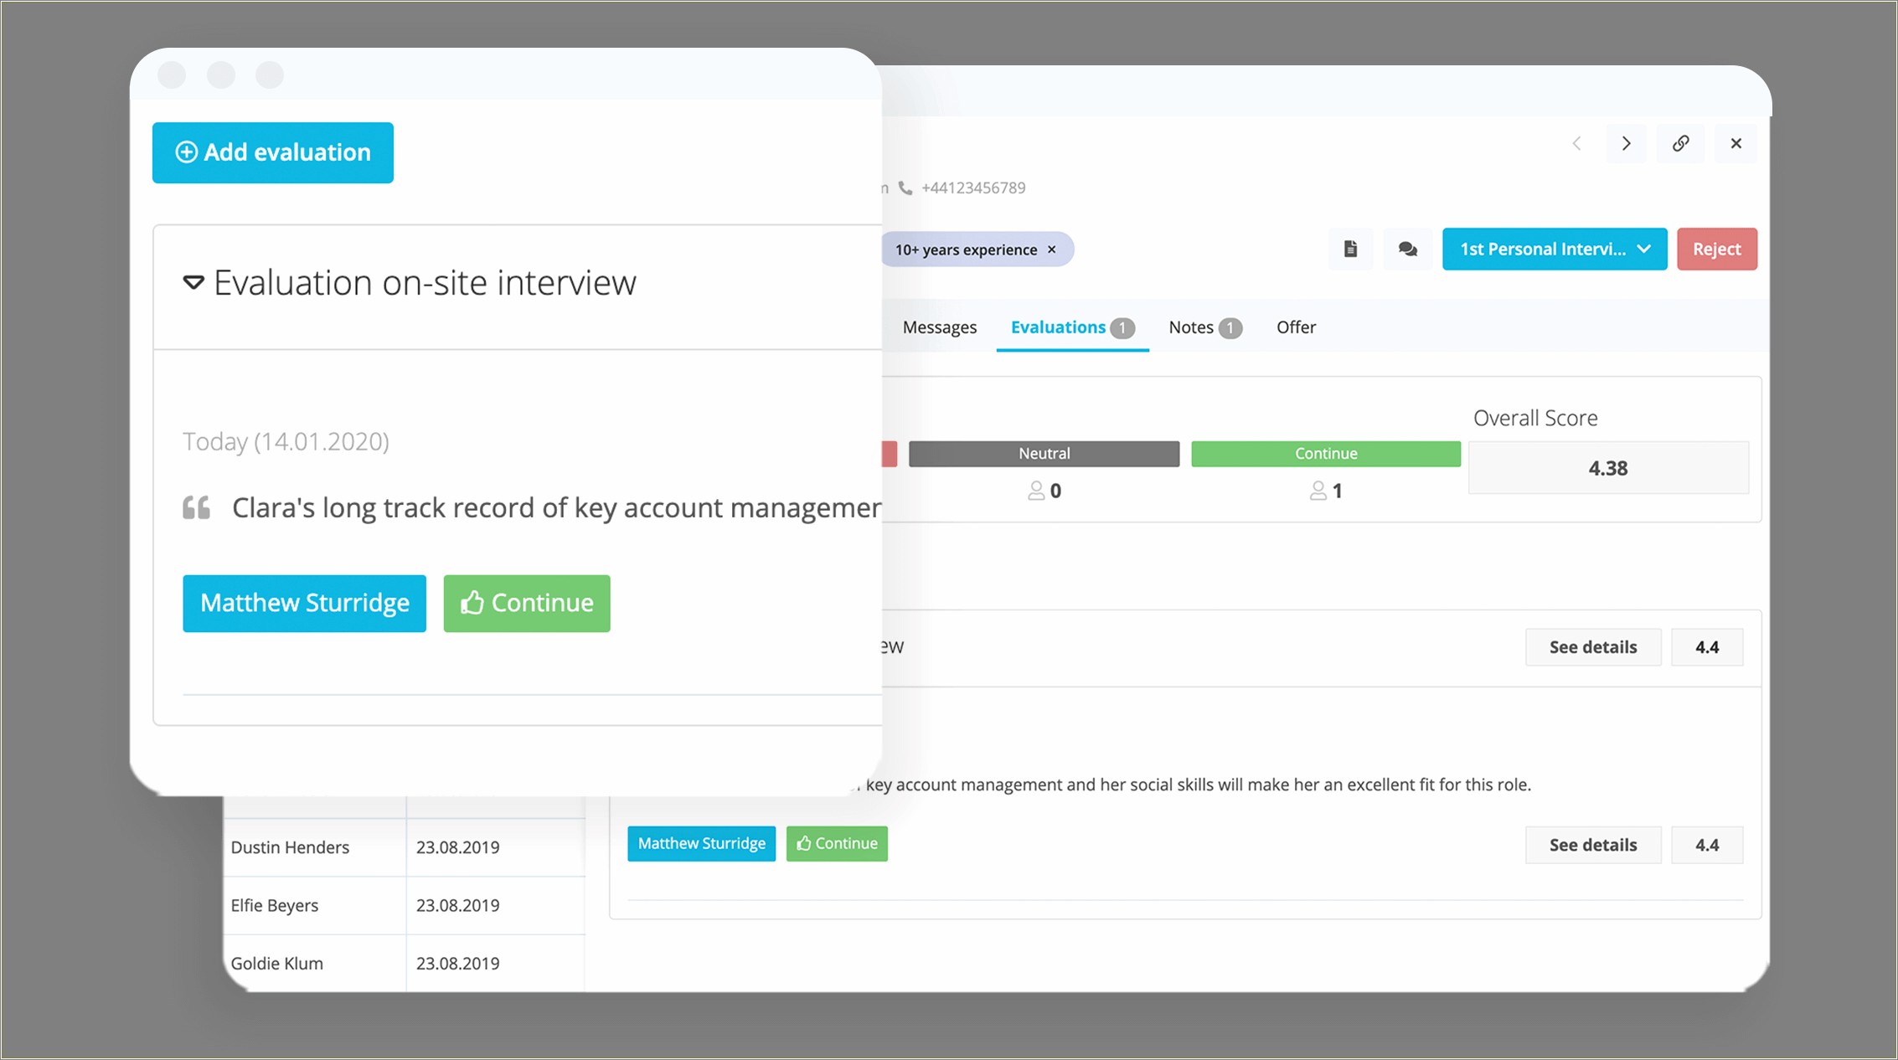Open the 1st Personal Interview dropdown
The image size is (1898, 1060).
1554,249
